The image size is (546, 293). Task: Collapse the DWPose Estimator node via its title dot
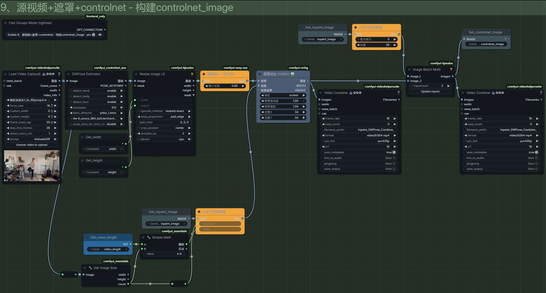[68, 74]
